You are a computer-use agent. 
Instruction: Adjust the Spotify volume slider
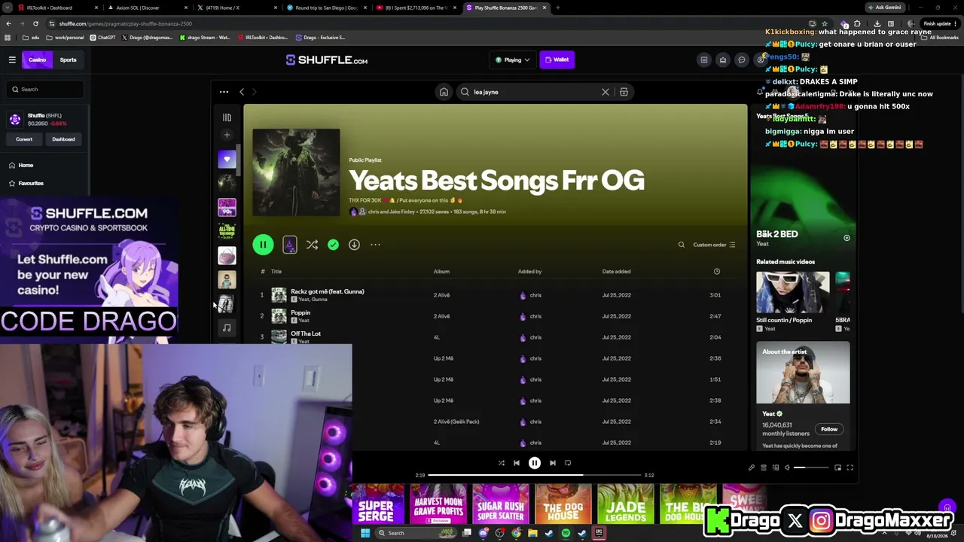click(x=810, y=467)
